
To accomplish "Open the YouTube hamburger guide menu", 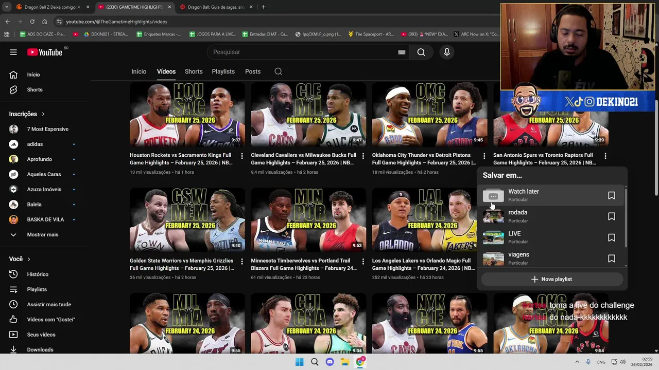I will [13, 52].
